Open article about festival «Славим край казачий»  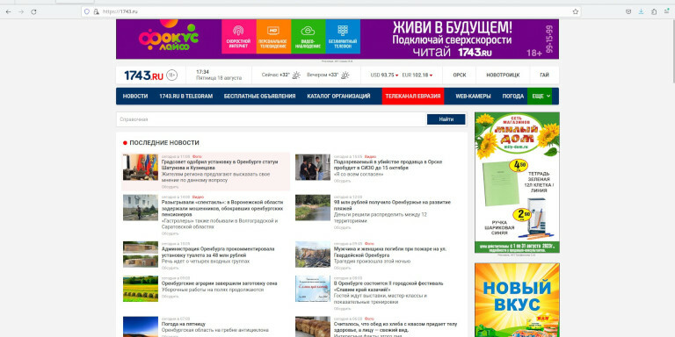click(x=388, y=287)
